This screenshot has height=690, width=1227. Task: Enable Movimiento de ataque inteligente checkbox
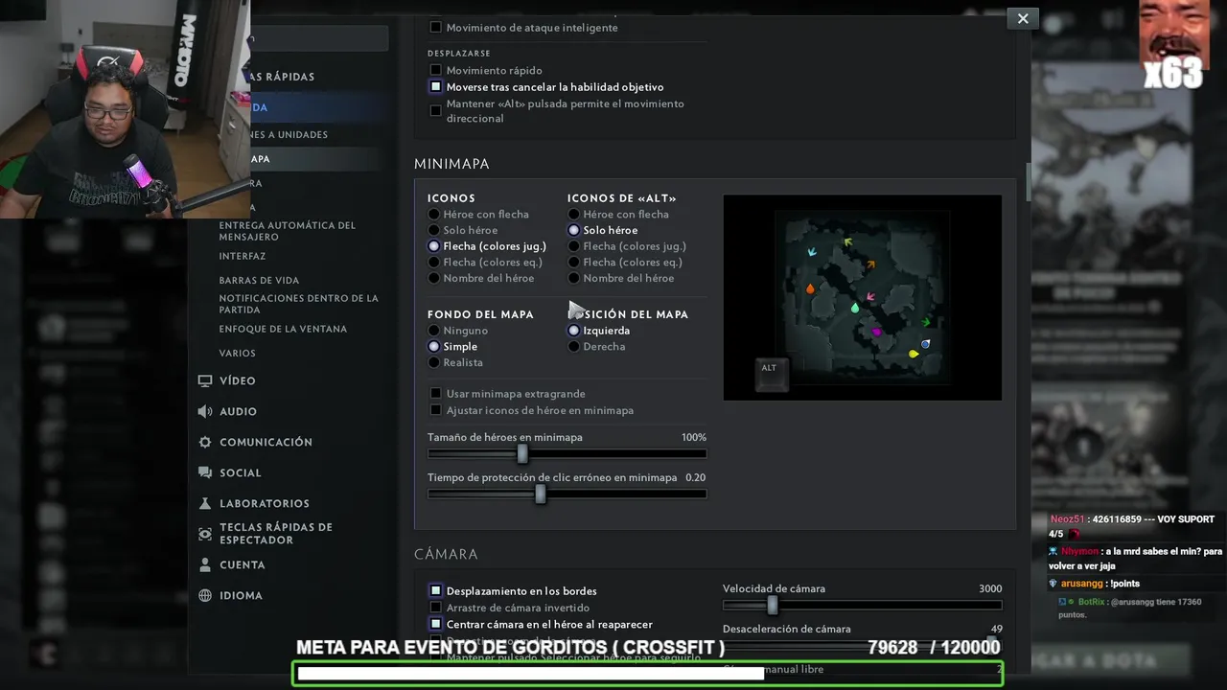pyautogui.click(x=436, y=27)
